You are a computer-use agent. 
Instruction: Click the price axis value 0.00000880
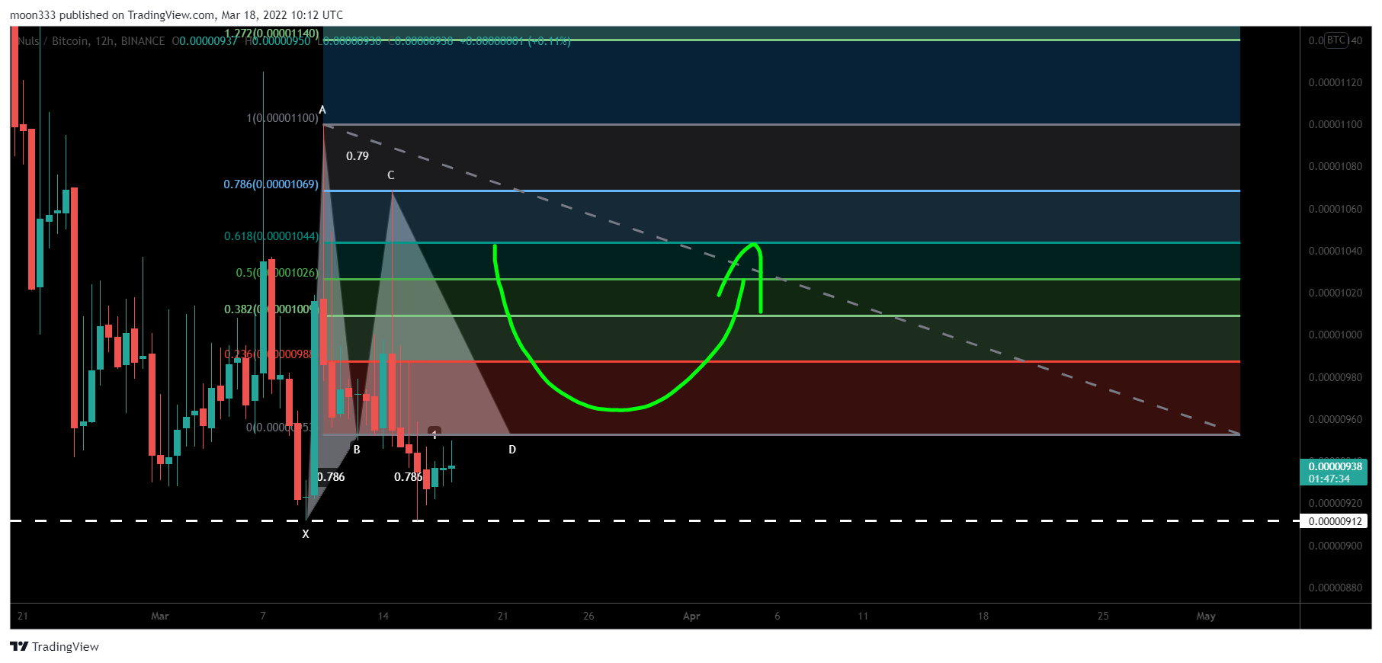(x=1335, y=588)
